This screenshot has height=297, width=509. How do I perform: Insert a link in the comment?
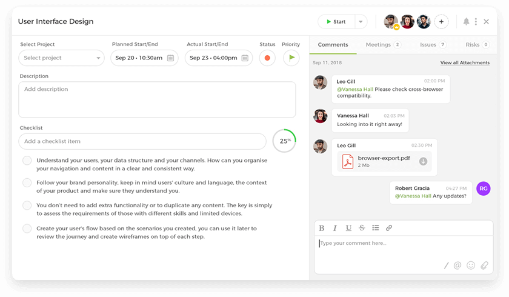pos(389,228)
